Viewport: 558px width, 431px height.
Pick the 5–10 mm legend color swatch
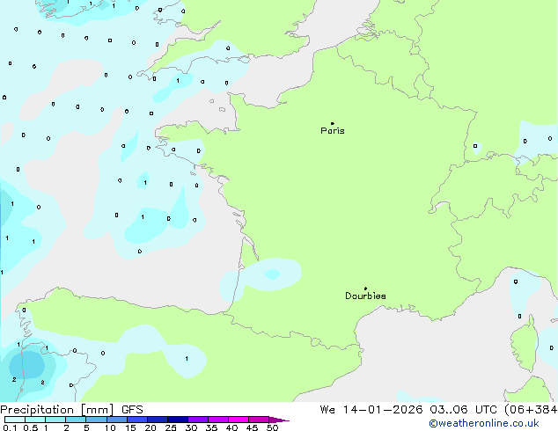[96, 420]
